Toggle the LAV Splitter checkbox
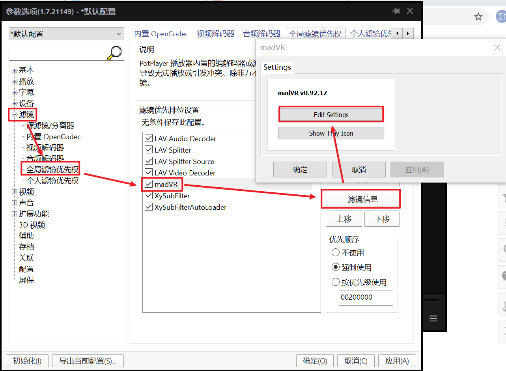 point(149,150)
